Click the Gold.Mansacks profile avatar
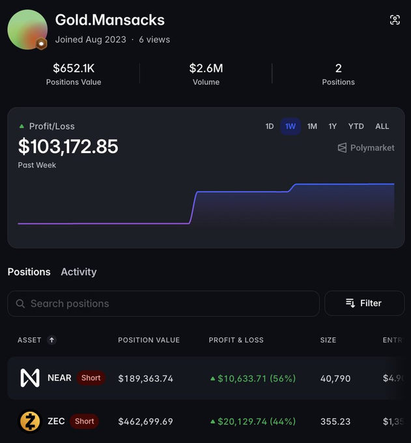Viewport: 411px width, 443px height. pos(27,30)
